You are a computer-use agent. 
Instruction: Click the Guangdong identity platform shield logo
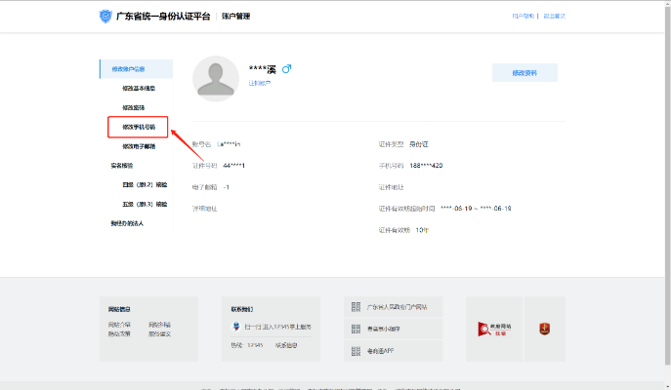(x=105, y=17)
